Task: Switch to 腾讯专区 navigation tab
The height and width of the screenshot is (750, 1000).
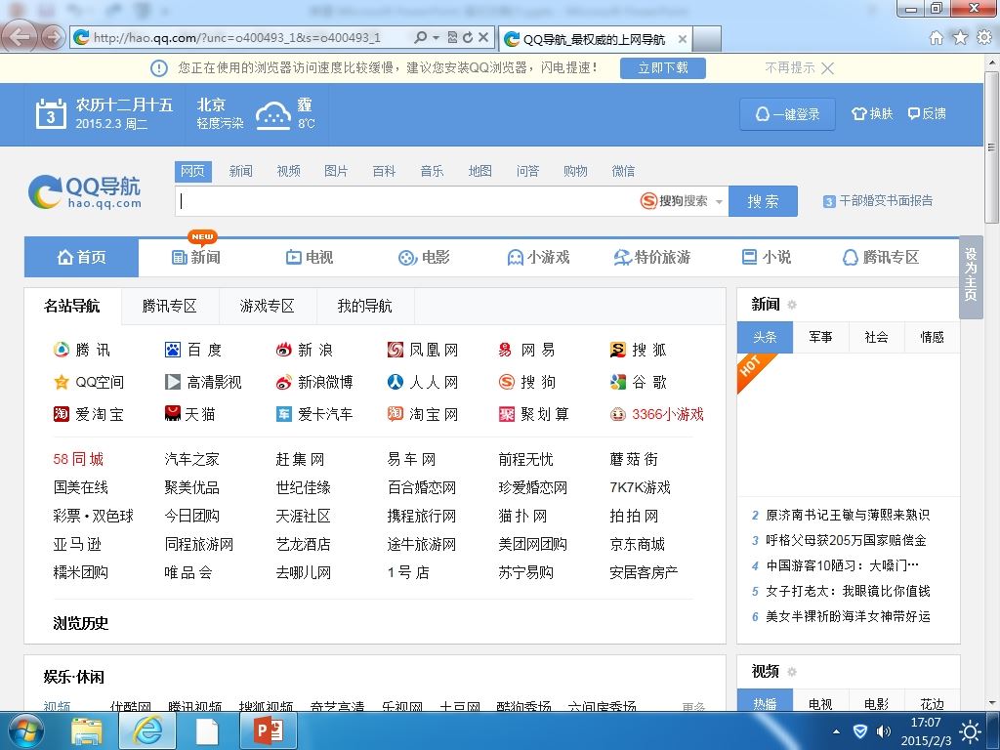Action: pos(170,306)
